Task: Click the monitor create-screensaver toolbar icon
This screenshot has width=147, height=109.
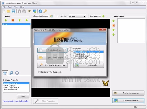Action: (x=35, y=11)
